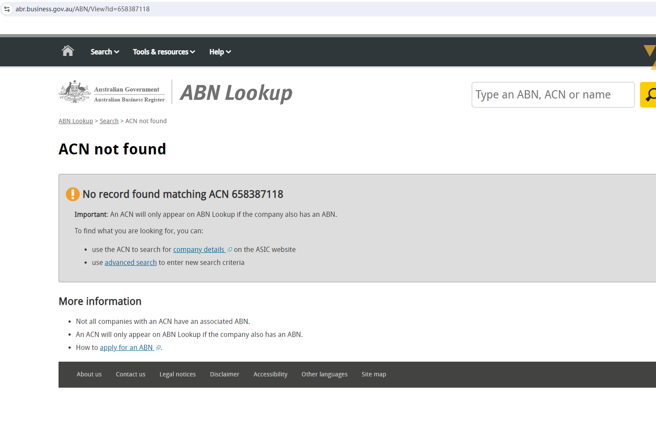Viewport: 656px width, 428px height.
Task: Click the orange warning exclamation icon
Action: [72, 194]
